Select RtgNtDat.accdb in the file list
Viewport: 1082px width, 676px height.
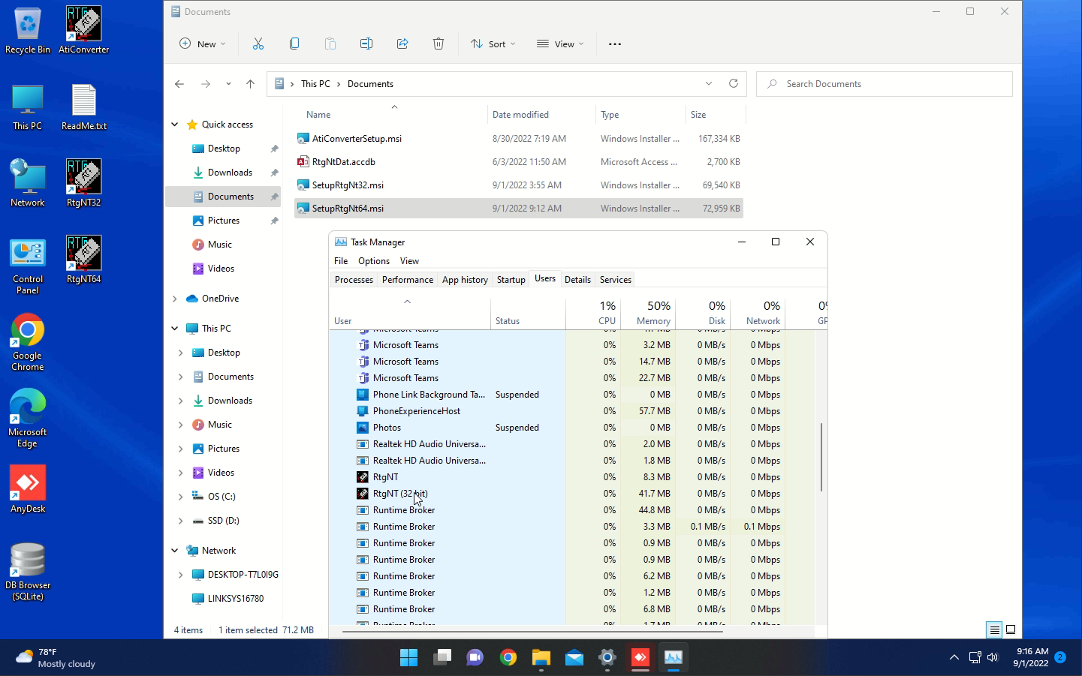(x=519, y=162)
